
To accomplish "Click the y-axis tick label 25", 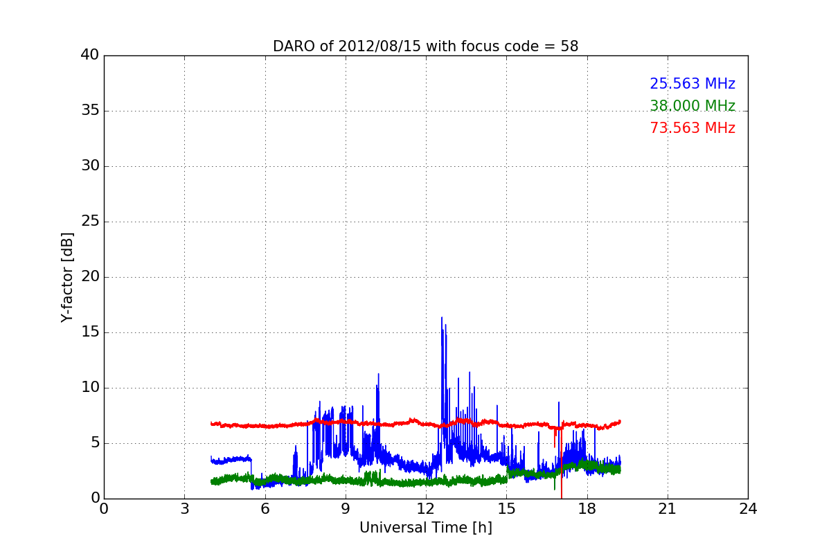I will (90, 222).
